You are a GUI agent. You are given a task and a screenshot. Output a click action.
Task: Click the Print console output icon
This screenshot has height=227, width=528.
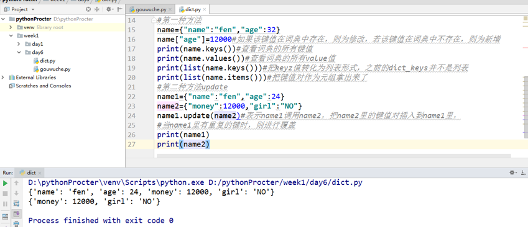pos(16,224)
